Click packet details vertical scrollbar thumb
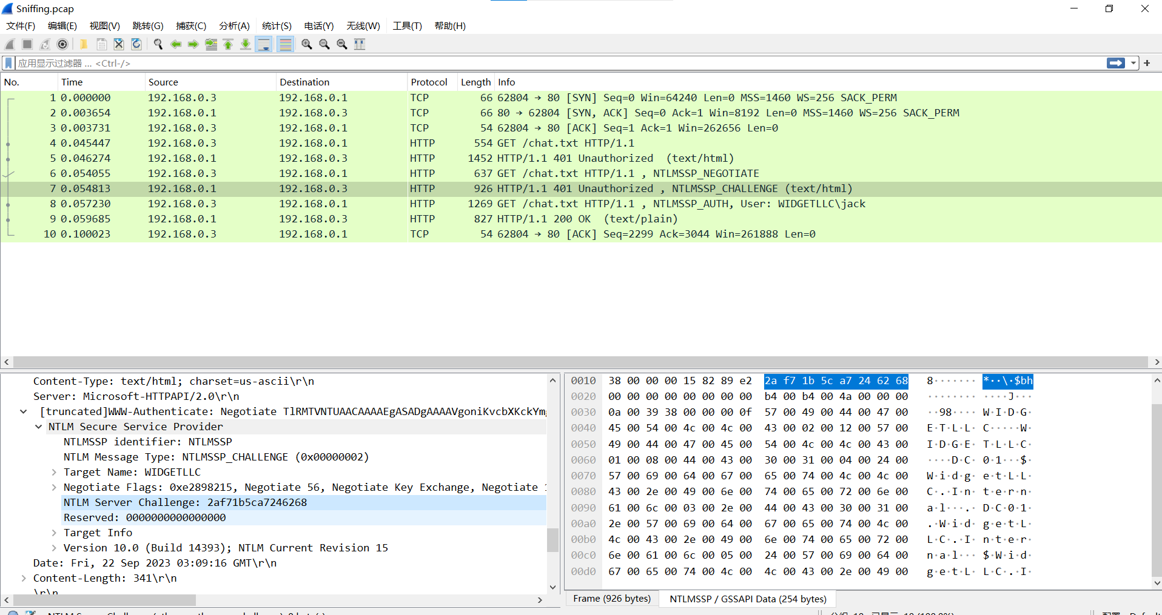1162x615 pixels. [552, 540]
